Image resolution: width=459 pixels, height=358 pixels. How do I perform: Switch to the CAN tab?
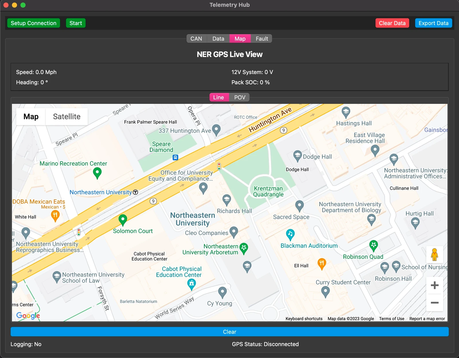tap(196, 39)
